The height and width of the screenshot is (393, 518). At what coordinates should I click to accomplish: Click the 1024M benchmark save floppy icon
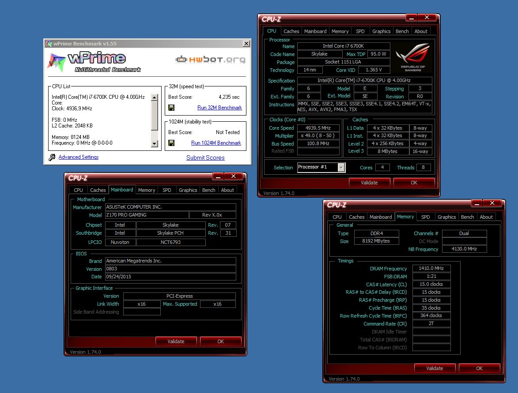click(x=171, y=143)
